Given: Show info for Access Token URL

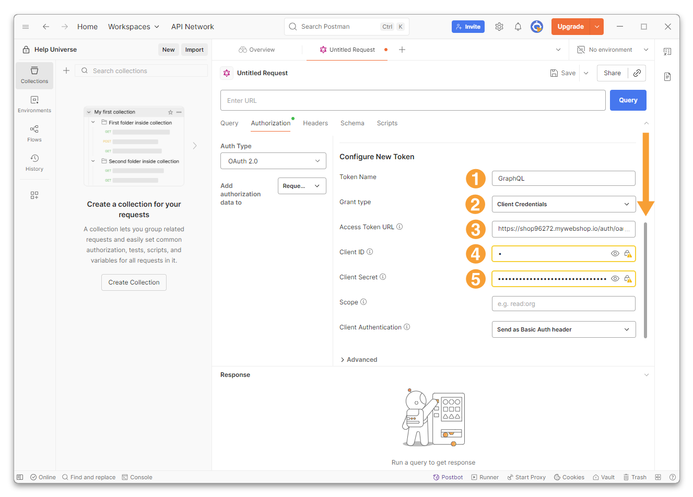Looking at the screenshot, I should pyautogui.click(x=400, y=227).
